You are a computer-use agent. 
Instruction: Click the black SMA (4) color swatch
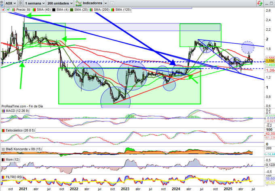[x=54, y=10]
